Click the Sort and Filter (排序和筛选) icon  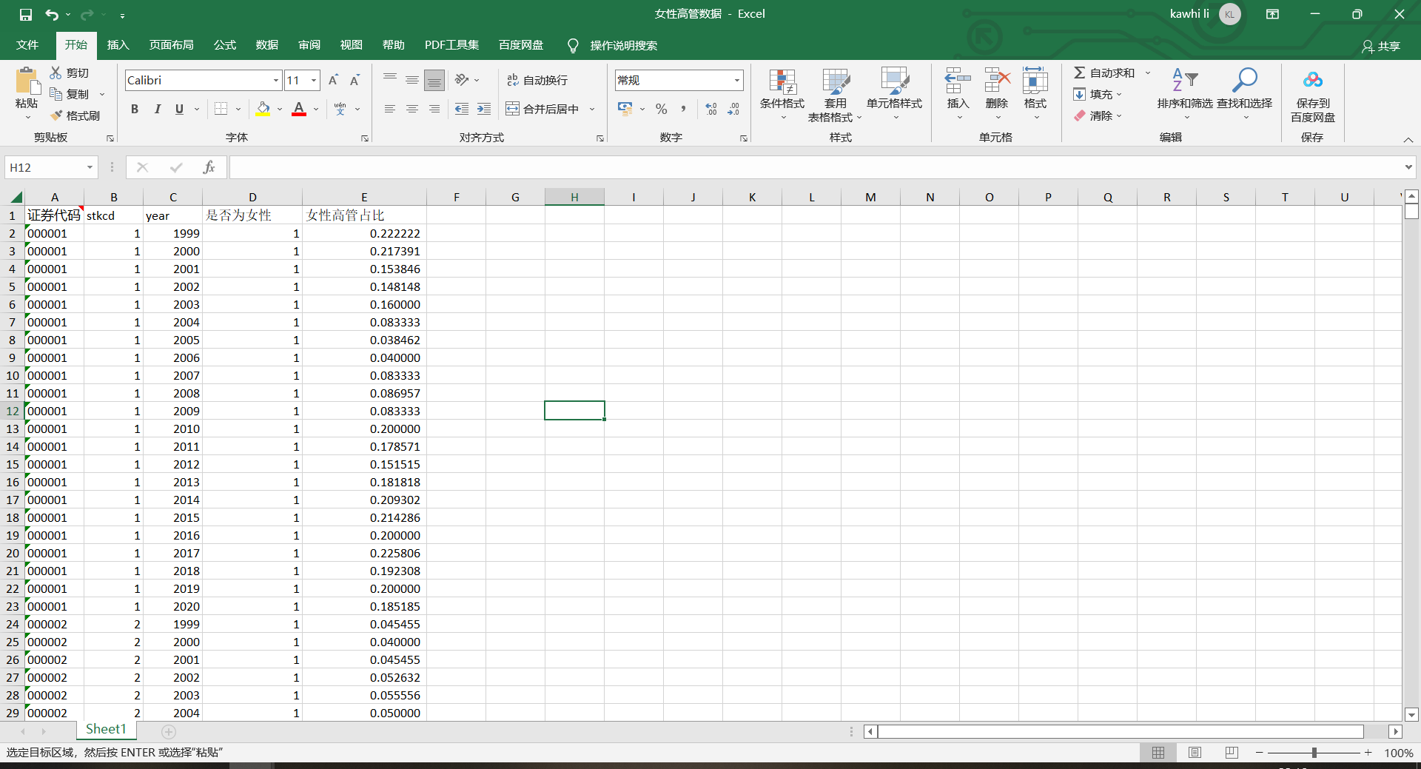[x=1184, y=80]
